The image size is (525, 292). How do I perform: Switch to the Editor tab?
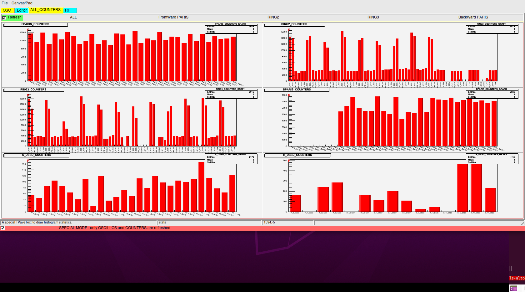point(22,10)
